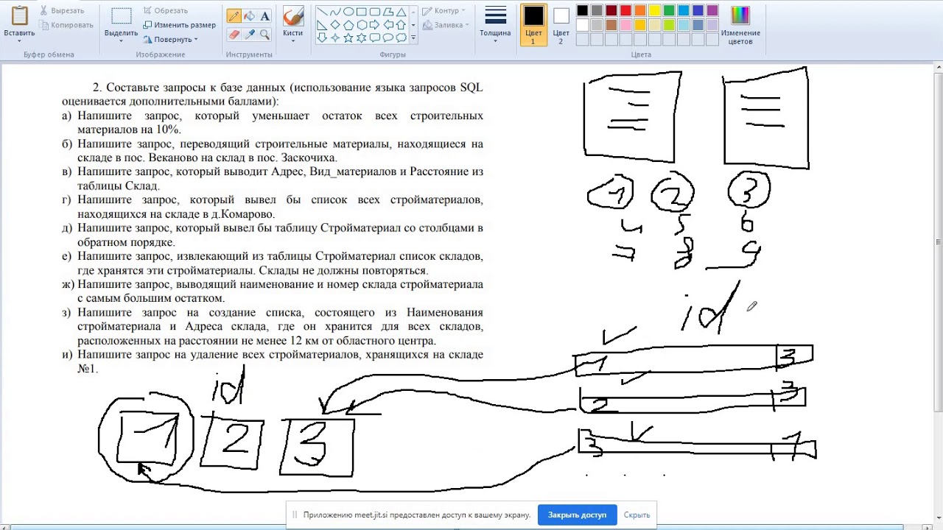The image size is (943, 530).
Task: Pick the purple color swatch
Action: point(711,10)
